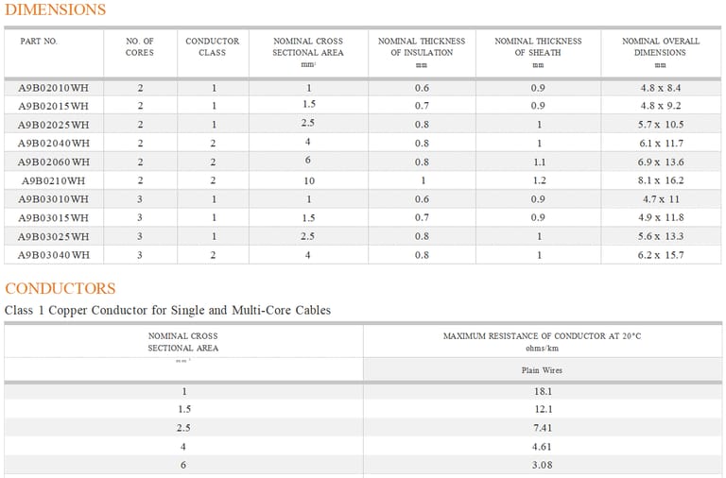The image size is (726, 478).
Task: Select part number A9B02060WH
Action: click(53, 162)
